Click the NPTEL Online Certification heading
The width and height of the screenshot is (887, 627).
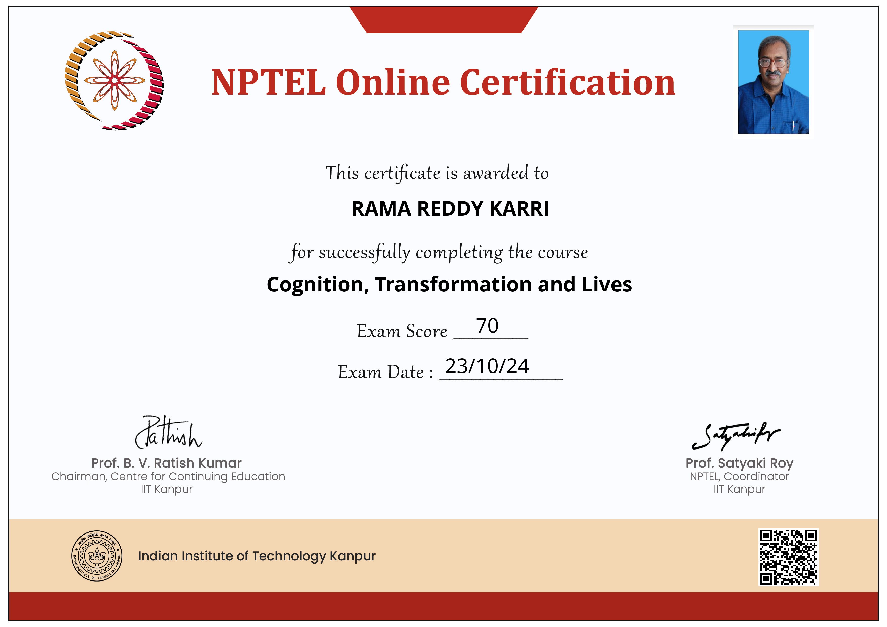(443, 82)
